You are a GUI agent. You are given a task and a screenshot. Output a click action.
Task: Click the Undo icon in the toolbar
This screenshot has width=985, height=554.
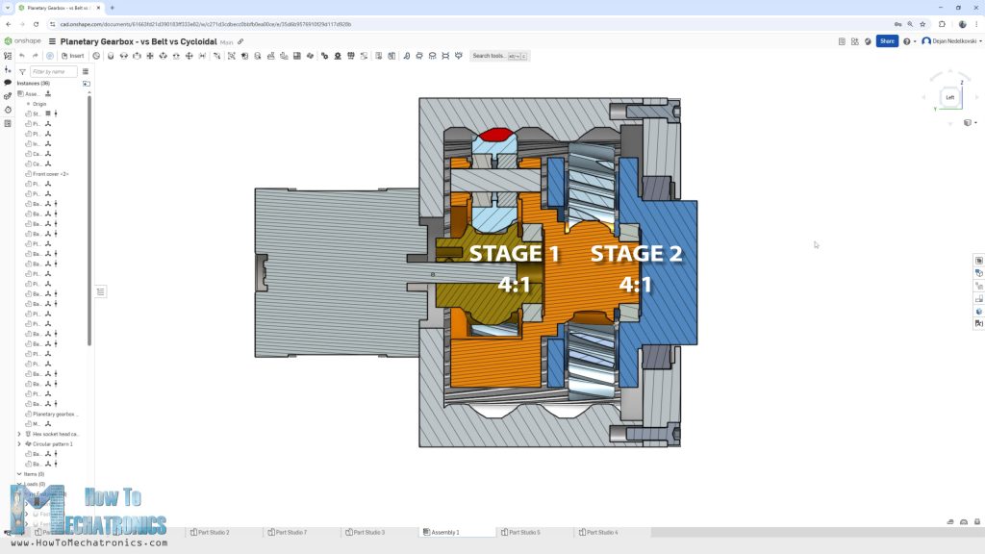tap(22, 55)
